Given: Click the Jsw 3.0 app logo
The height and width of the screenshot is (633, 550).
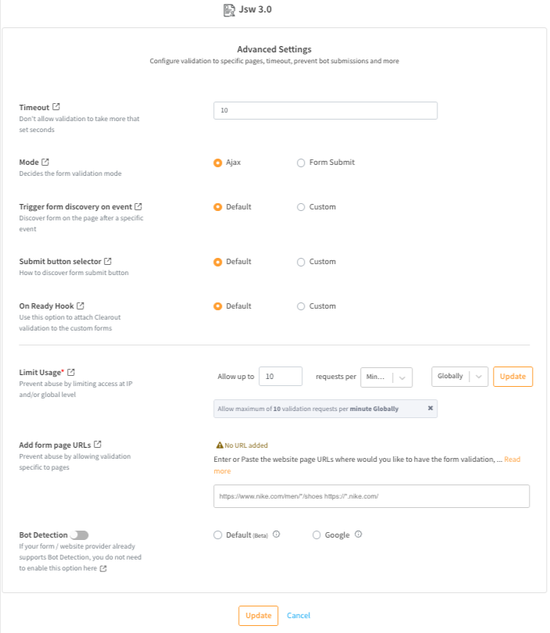Looking at the screenshot, I should pos(228,9).
